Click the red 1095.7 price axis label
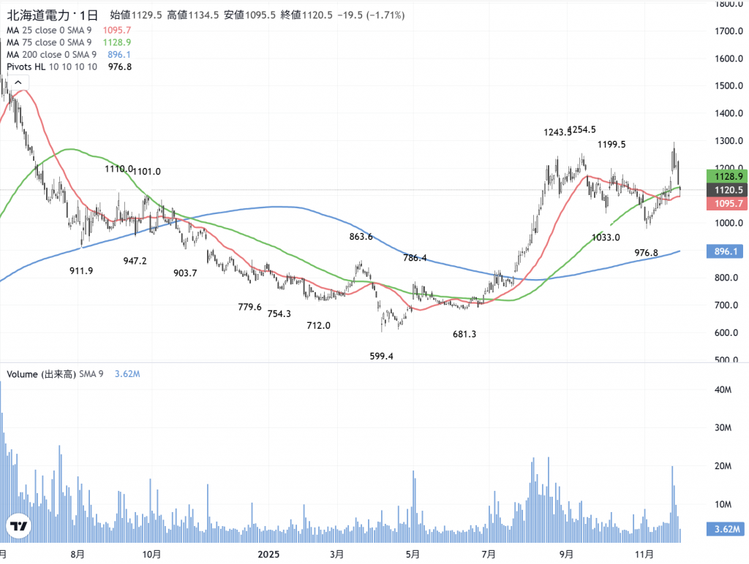Image resolution: width=749 pixels, height=564 pixels. [725, 203]
